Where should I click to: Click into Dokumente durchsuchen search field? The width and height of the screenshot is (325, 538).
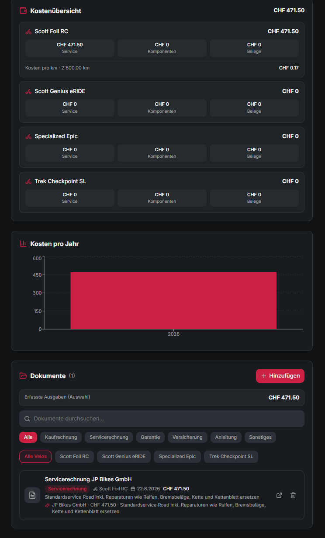pyautogui.click(x=162, y=419)
